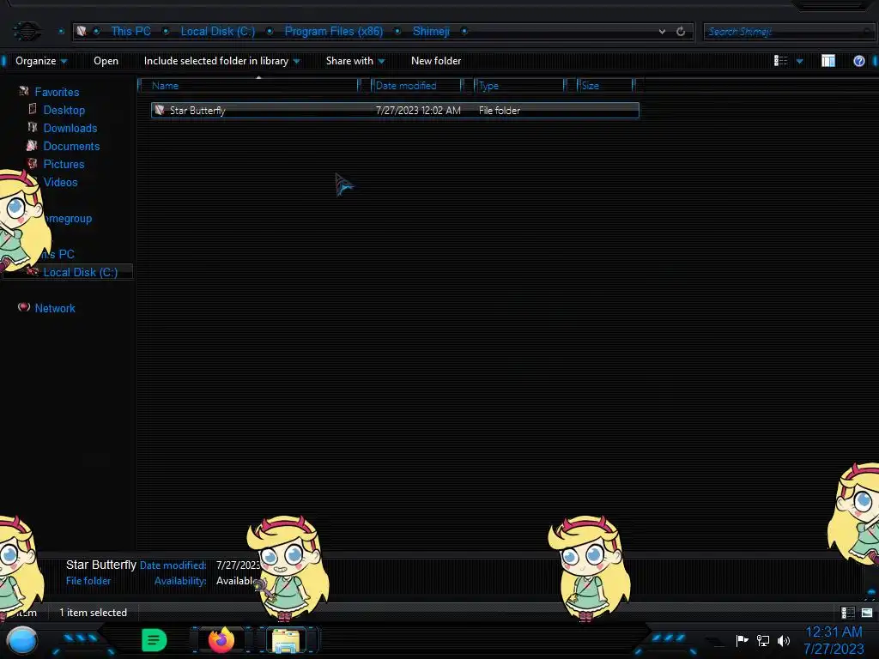The image size is (879, 659).
Task: Click the Open toolbar button
Action: (106, 61)
